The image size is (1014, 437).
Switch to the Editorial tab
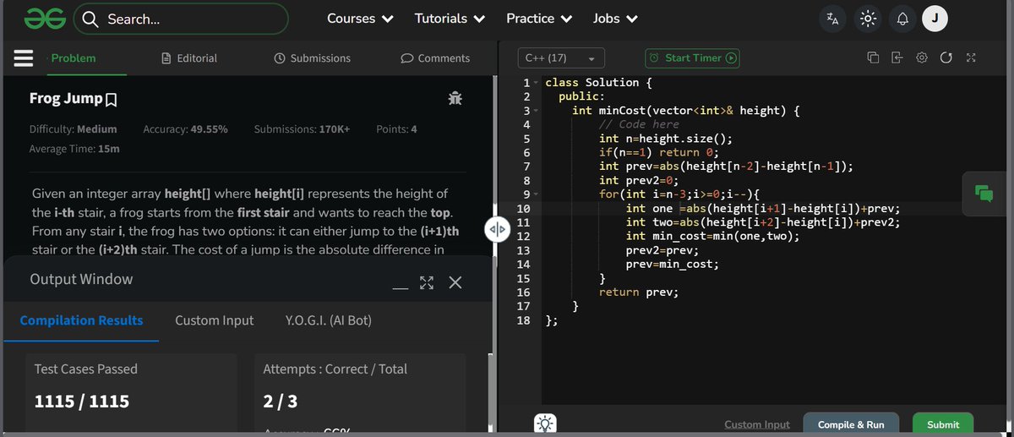pos(189,58)
